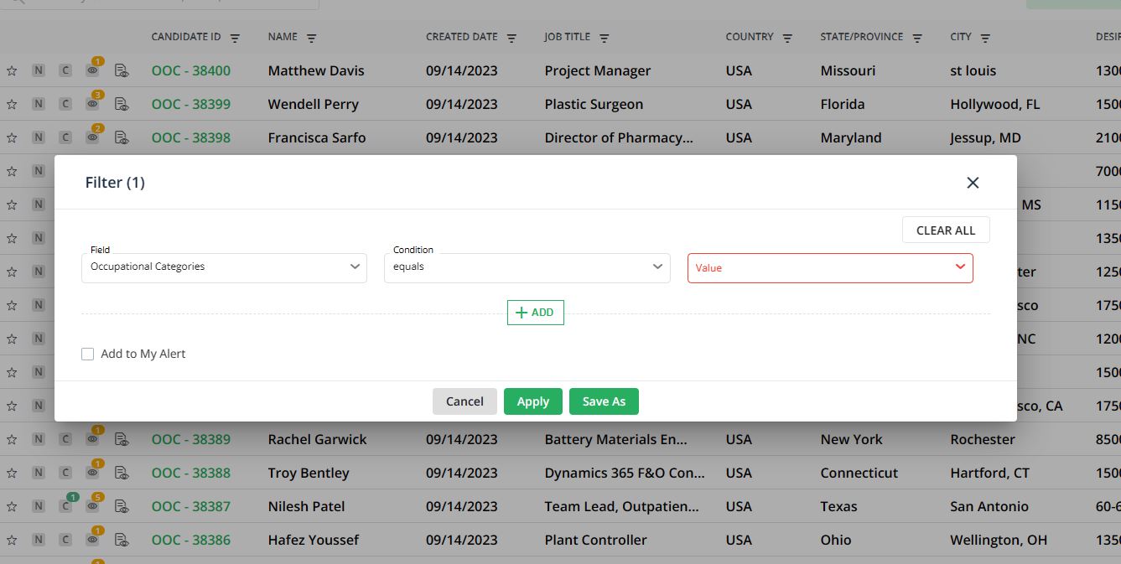Viewport: 1121px width, 564px height.
Task: Enable the Add to My Alert checkbox
Action: pyautogui.click(x=87, y=354)
